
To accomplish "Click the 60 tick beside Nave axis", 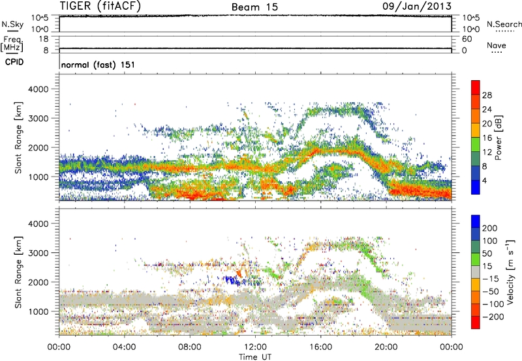I will (x=467, y=39).
